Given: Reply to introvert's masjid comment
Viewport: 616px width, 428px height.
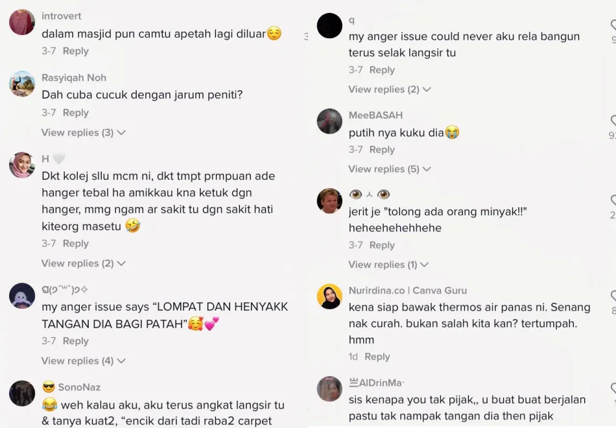Looking at the screenshot, I should 76,51.
